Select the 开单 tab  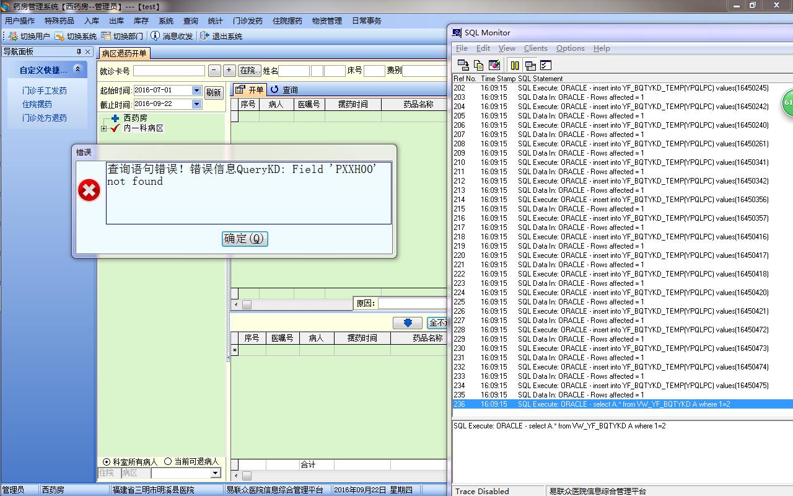pyautogui.click(x=250, y=90)
